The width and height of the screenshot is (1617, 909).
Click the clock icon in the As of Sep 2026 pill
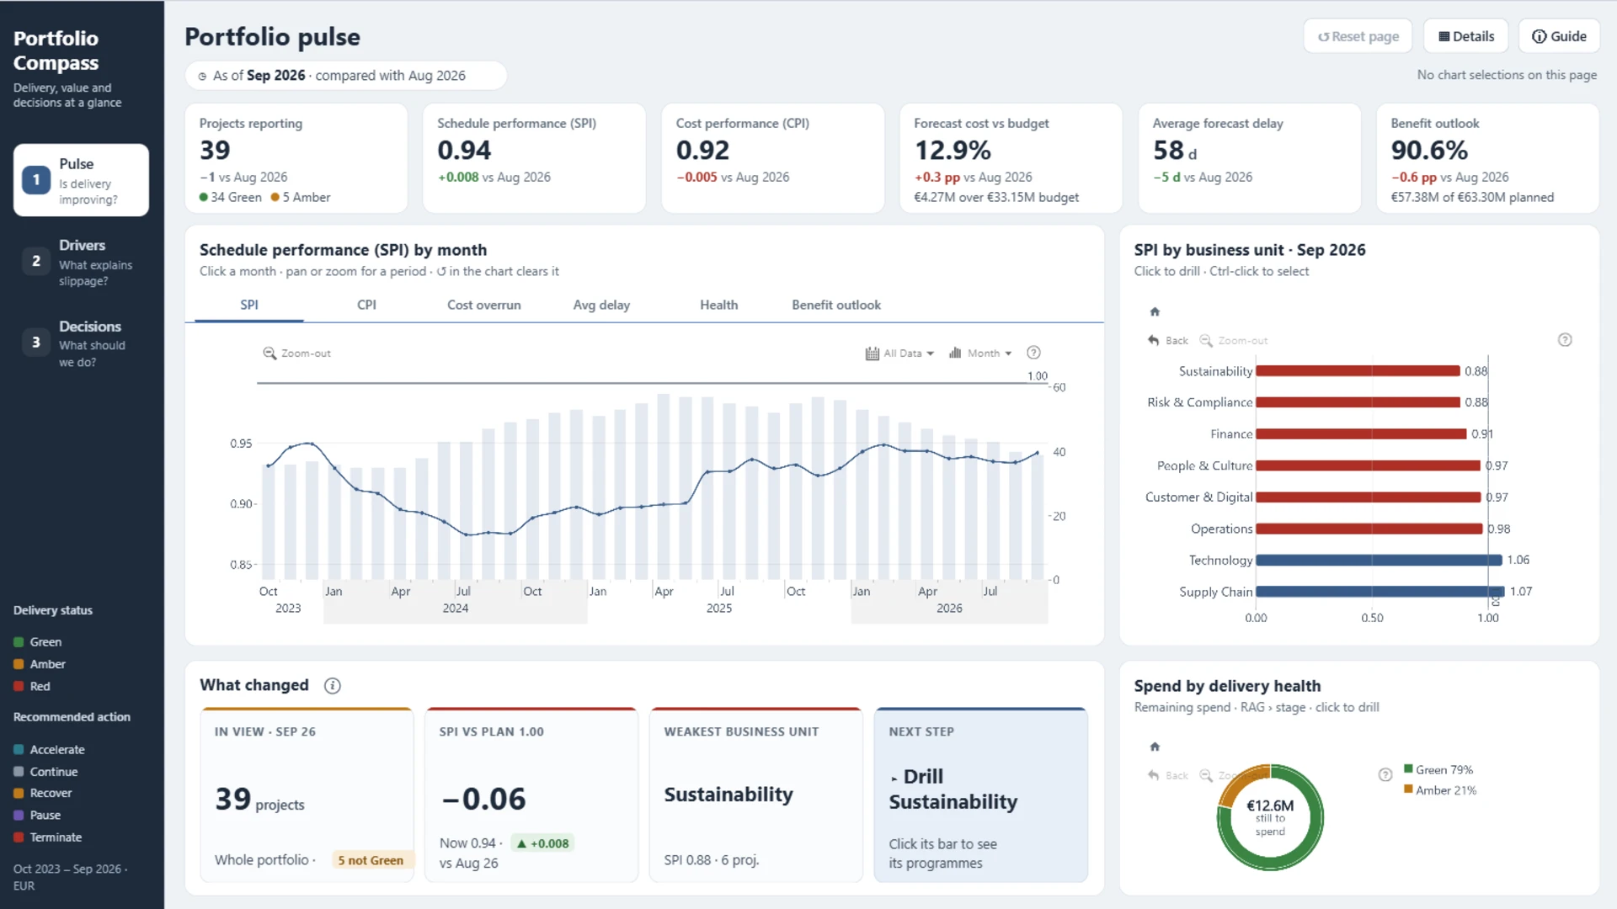coord(202,77)
